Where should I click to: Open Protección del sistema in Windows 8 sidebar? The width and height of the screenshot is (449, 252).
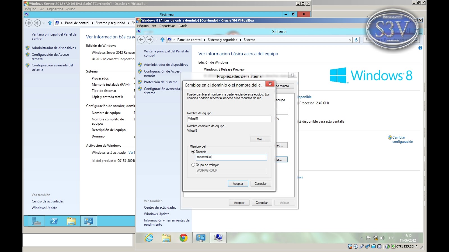tap(161, 82)
